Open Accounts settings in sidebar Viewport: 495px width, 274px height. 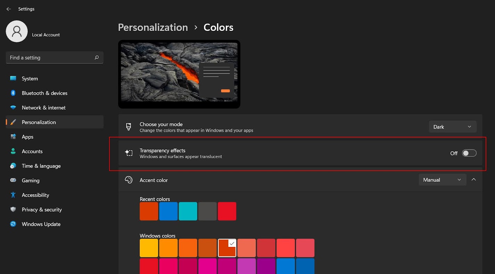pyautogui.click(x=32, y=151)
